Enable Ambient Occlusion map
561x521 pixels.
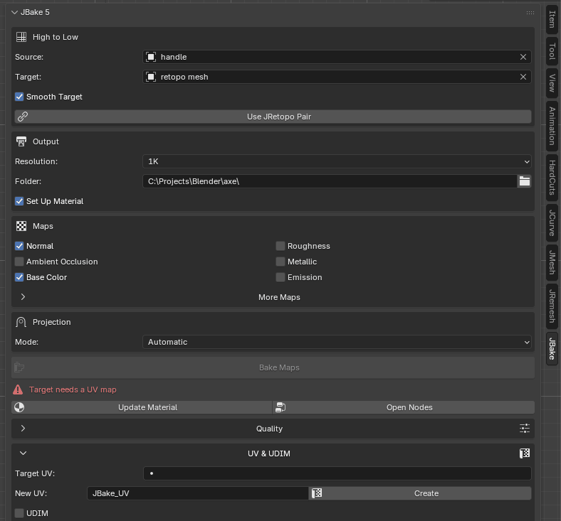[19, 262]
